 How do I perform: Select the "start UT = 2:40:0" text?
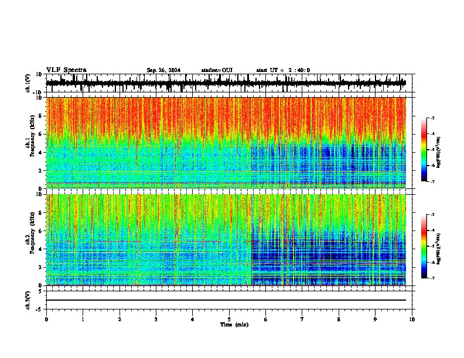click(x=283, y=70)
